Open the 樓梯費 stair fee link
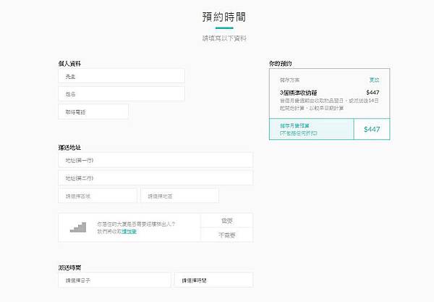434x302 pixels. (129, 231)
